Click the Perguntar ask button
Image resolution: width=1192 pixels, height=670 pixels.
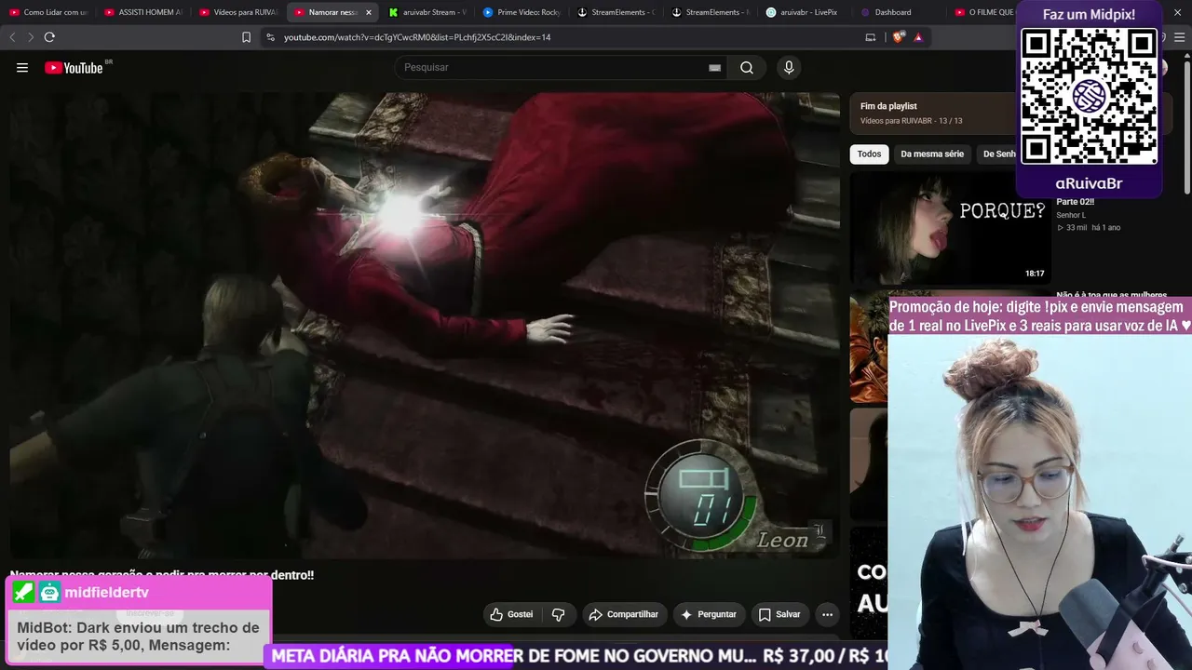709,614
